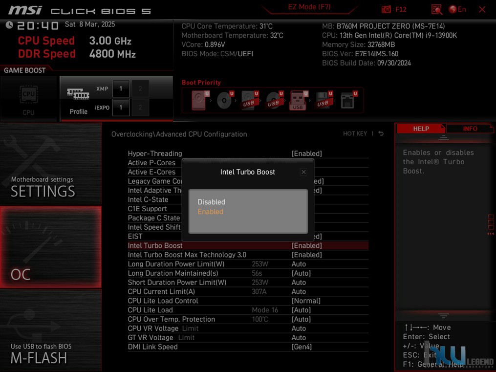Click the GAME BOOST label
Viewport: 496px width, 372px height.
pos(24,70)
